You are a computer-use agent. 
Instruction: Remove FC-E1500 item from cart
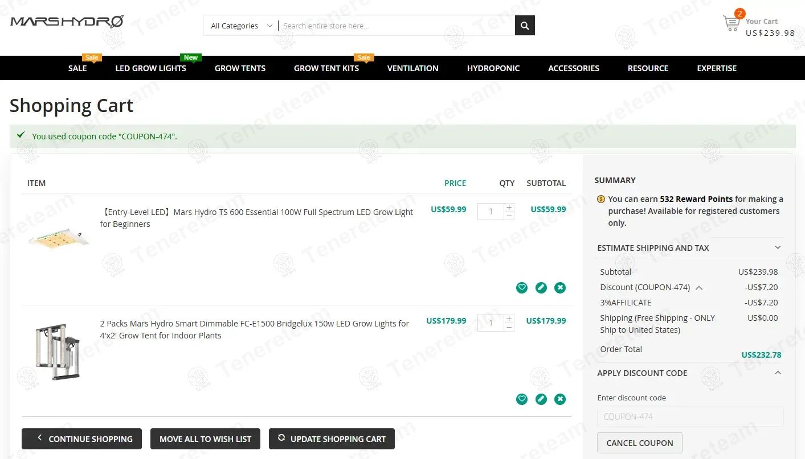[561, 399]
